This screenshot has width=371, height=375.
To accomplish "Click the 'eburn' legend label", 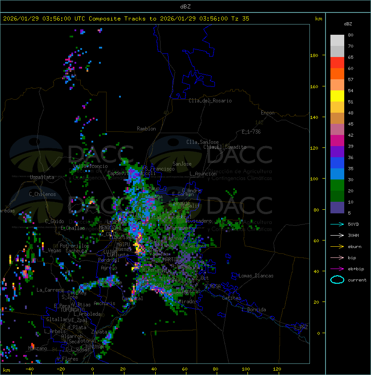I will pyautogui.click(x=355, y=247).
